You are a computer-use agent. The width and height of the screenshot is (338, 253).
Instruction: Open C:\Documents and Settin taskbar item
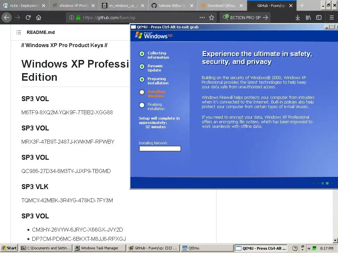click(46, 248)
